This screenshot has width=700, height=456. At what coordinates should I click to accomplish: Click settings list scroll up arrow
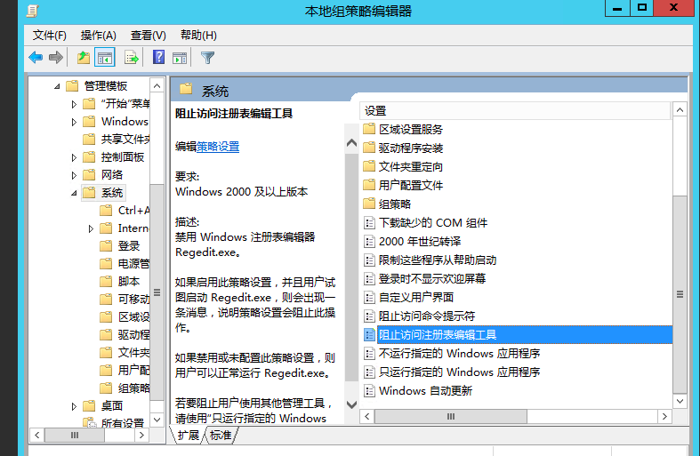pos(680,109)
